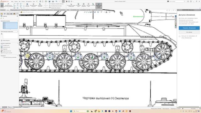Click the New document icon
Viewport: 201px width, 113px height.
pos(43,1)
